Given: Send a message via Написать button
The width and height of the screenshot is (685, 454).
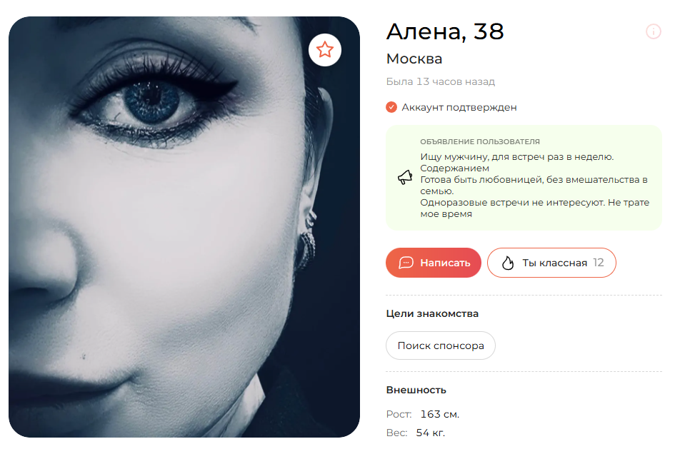Looking at the screenshot, I should click(x=434, y=263).
